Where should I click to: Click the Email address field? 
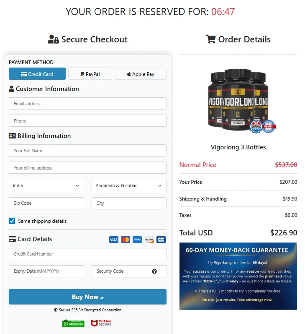[x=87, y=104]
